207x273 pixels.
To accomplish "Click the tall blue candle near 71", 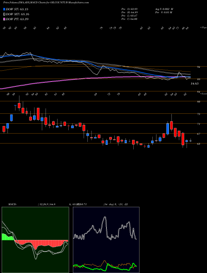I will [168, 129].
